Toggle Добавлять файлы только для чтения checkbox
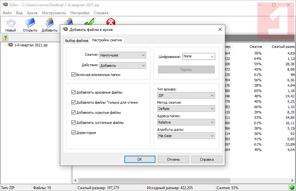The height and width of the screenshot is (191, 296). tap(73, 102)
